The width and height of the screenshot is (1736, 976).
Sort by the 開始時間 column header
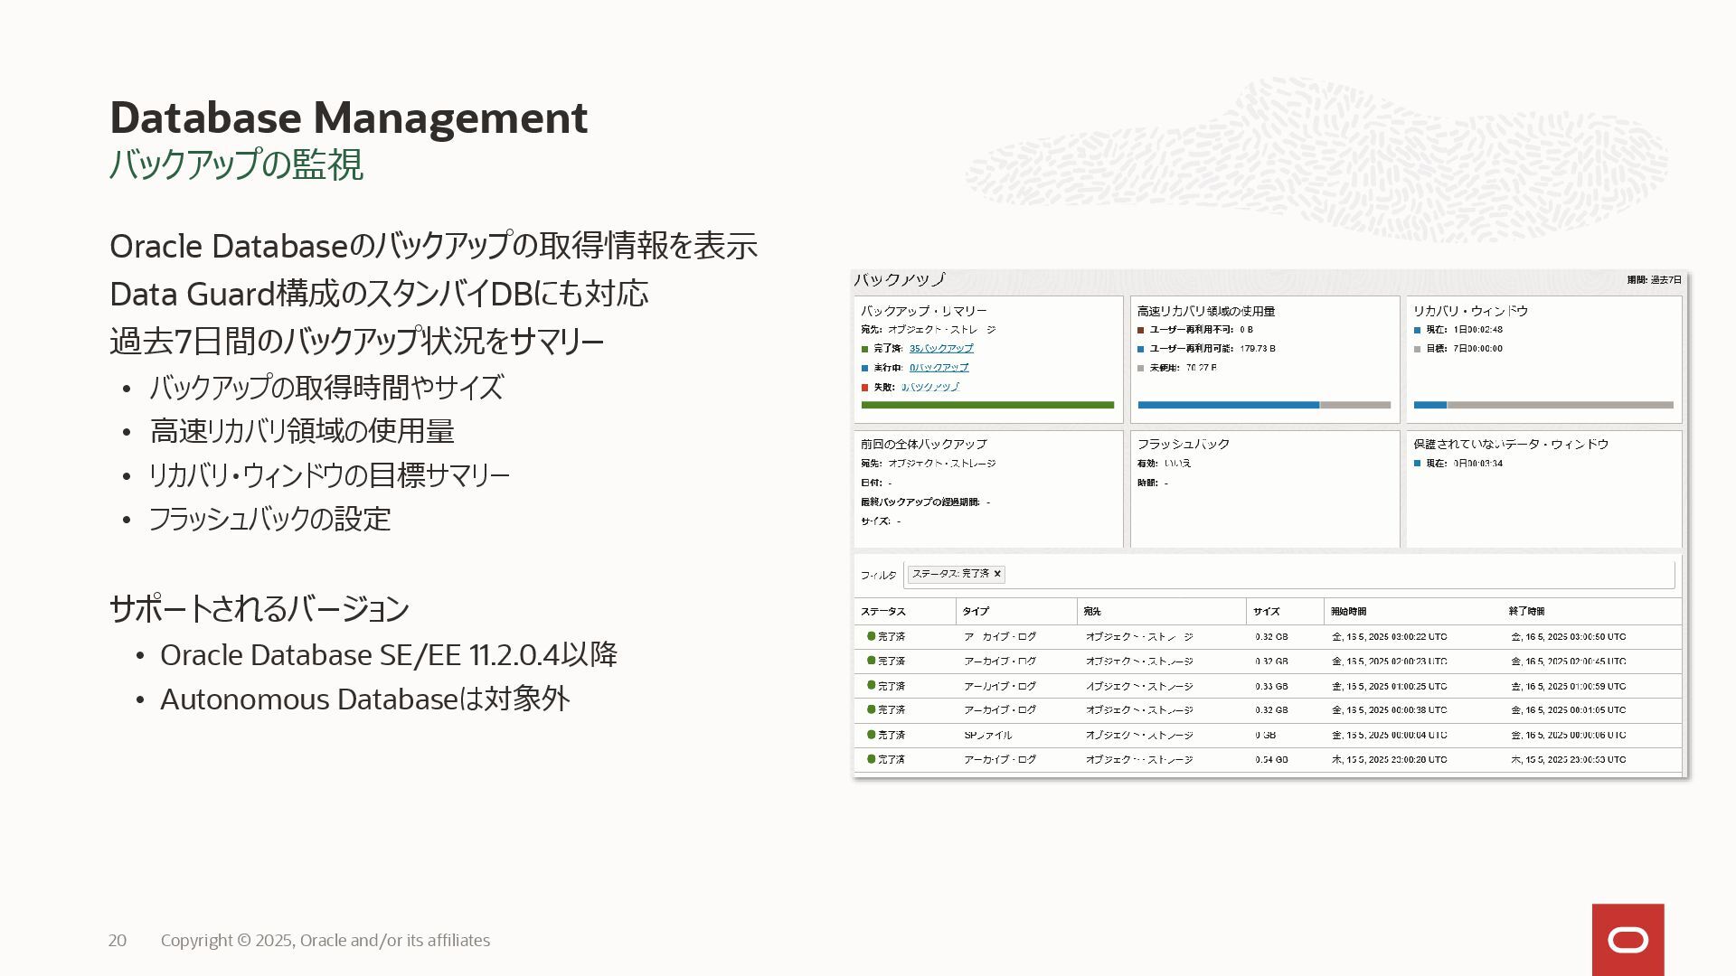pos(1348,612)
